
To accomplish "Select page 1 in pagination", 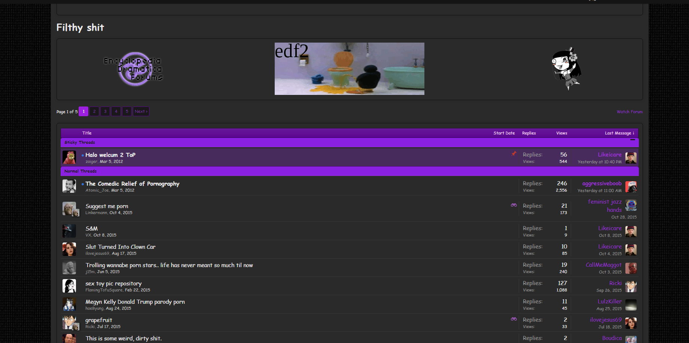I will pos(83,111).
